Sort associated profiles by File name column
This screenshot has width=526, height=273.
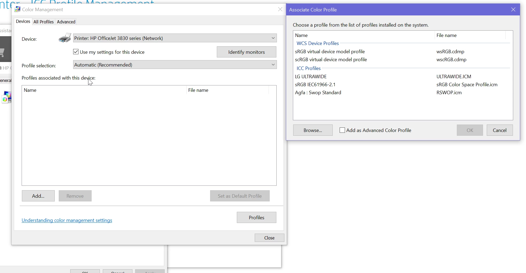[x=227, y=90]
